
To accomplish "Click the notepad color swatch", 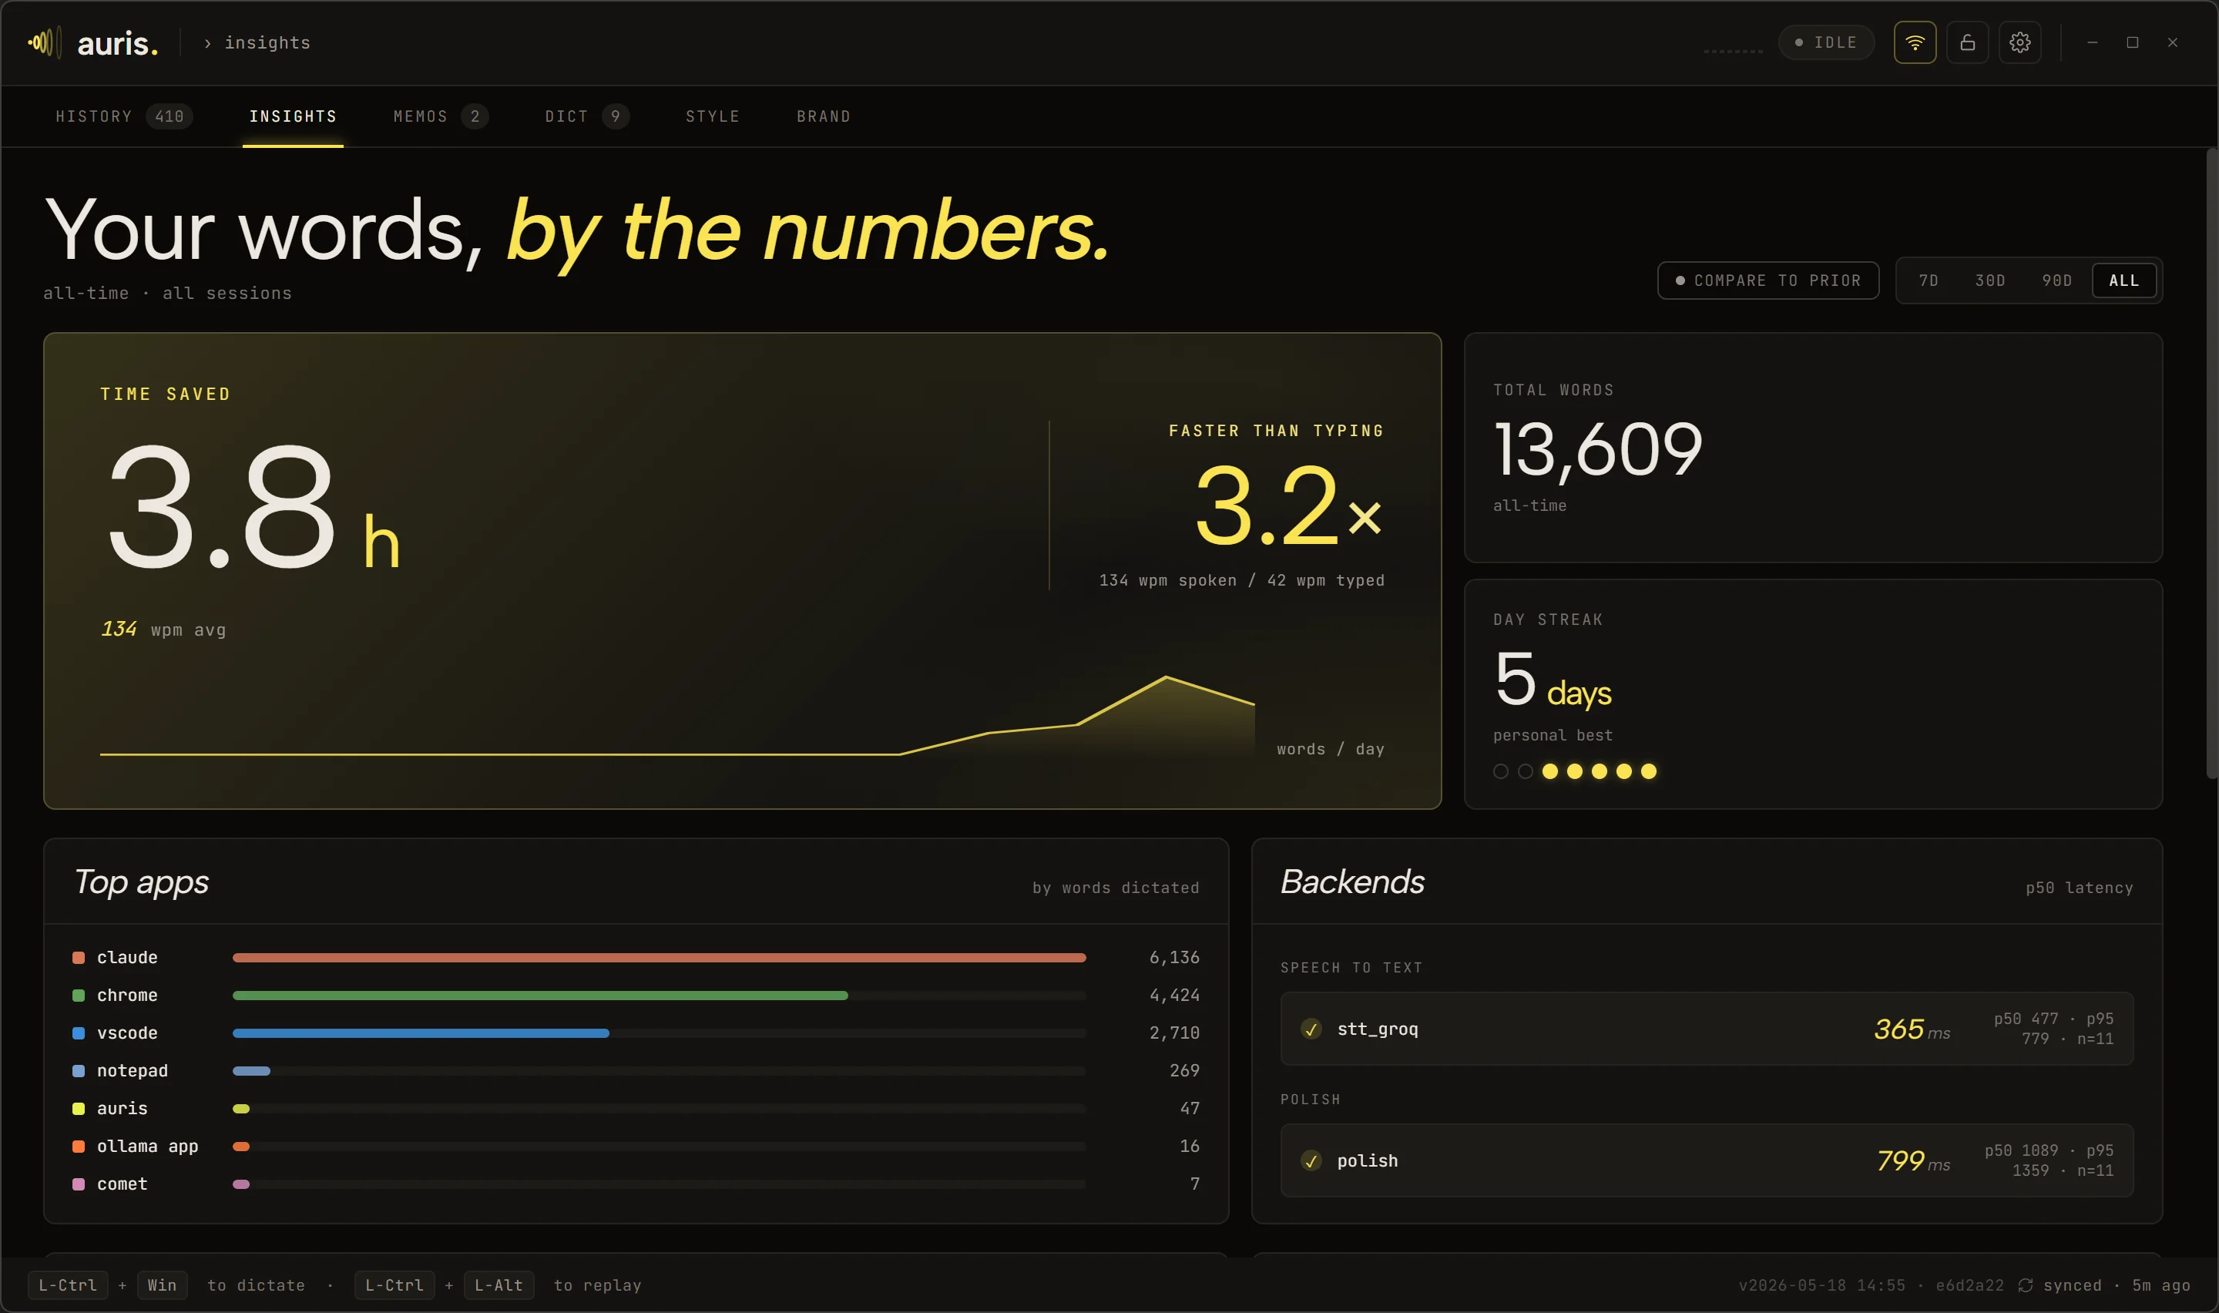I will pyautogui.click(x=79, y=1072).
